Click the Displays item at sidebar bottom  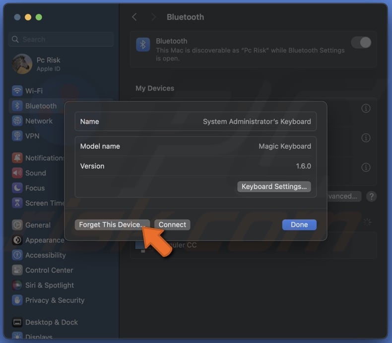39,337
